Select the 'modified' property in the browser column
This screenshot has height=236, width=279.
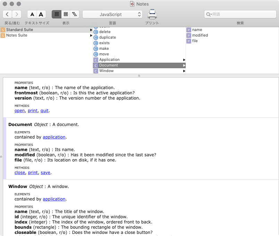coord(200,35)
